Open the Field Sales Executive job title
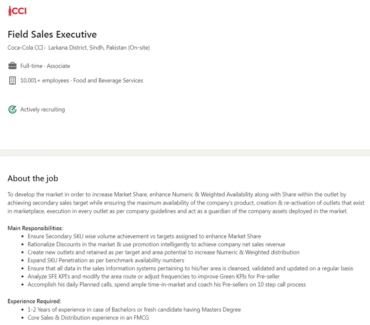The image size is (370, 325). [x=52, y=34]
